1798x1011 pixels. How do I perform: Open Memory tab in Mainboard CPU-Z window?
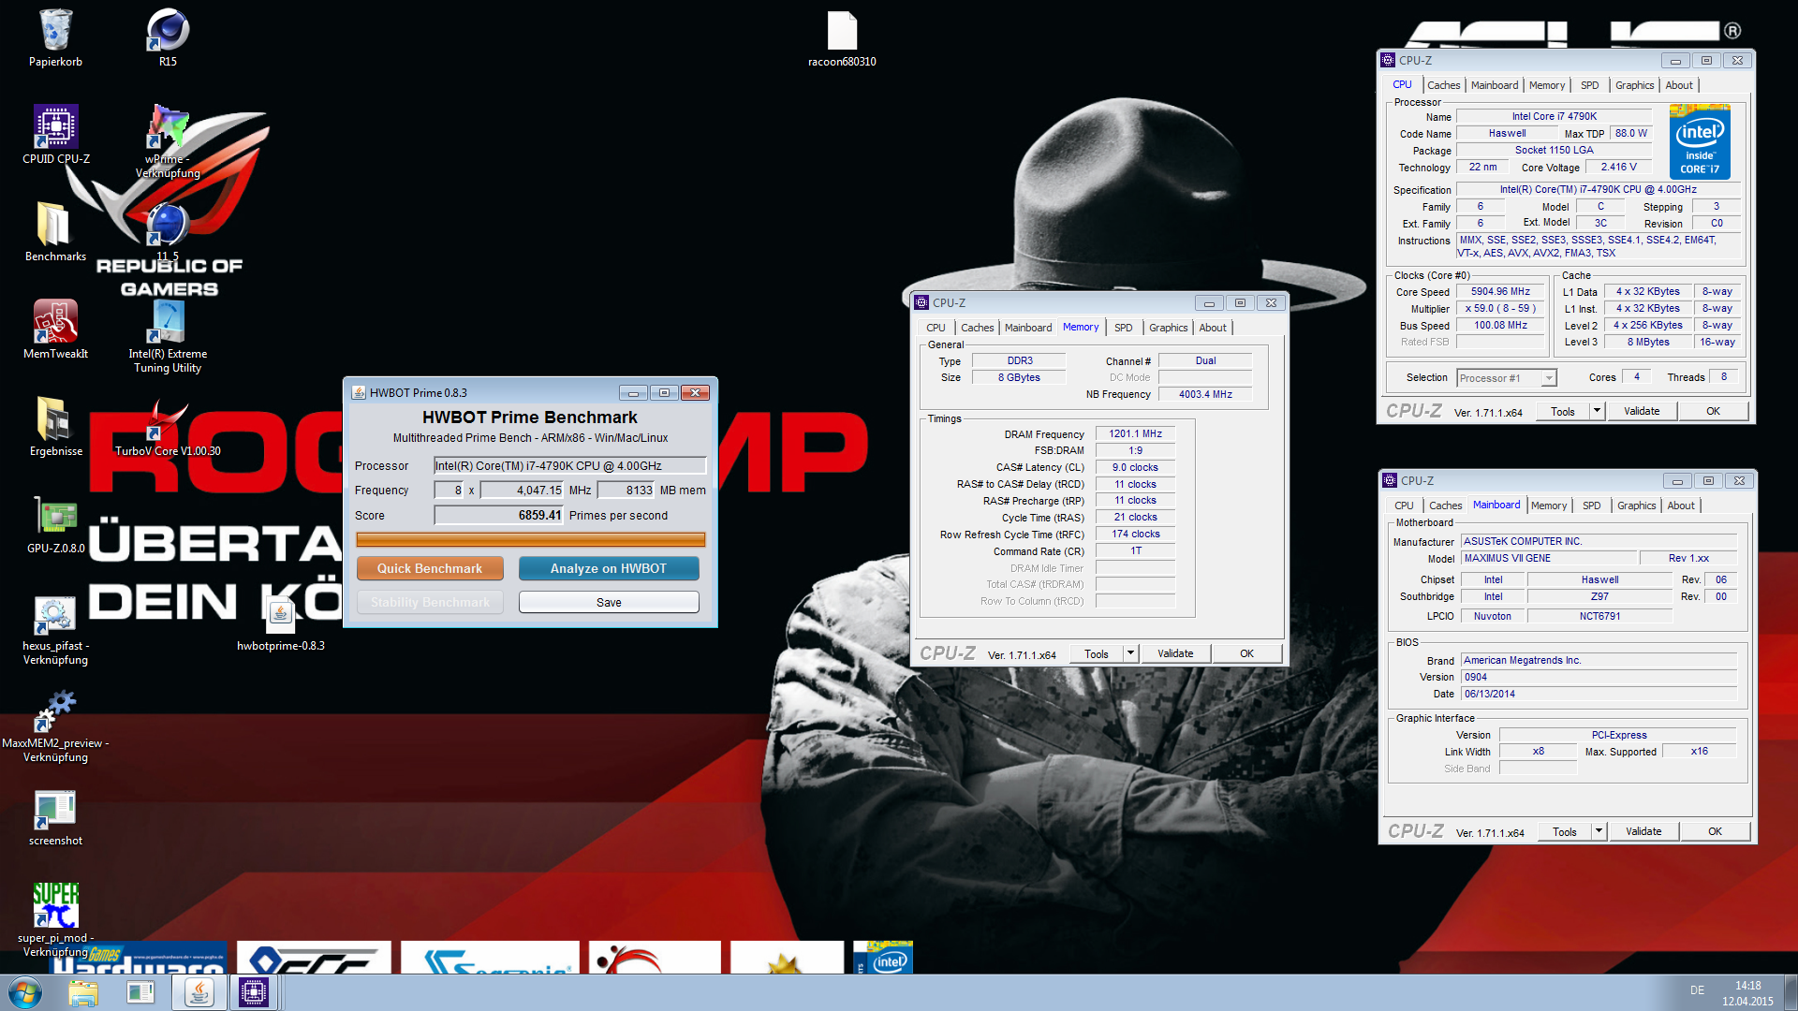point(1549,505)
